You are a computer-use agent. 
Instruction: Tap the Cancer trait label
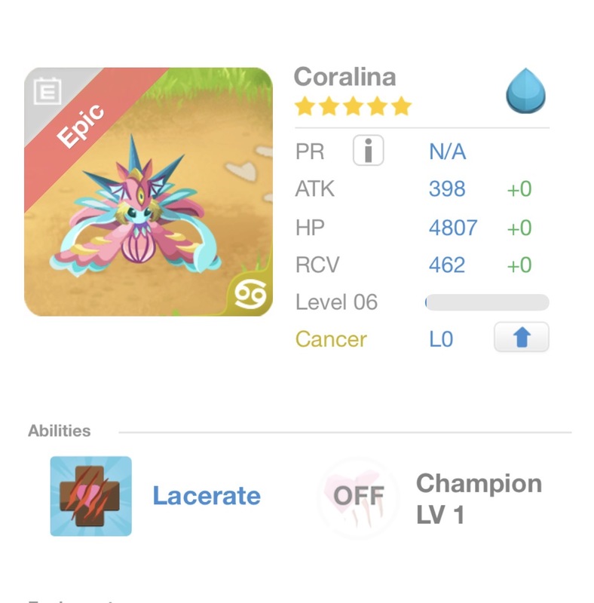[332, 338]
